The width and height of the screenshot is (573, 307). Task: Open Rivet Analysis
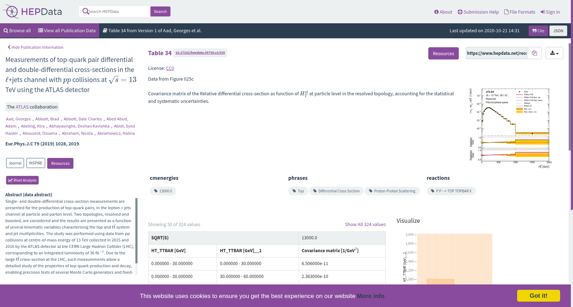pyautogui.click(x=22, y=180)
